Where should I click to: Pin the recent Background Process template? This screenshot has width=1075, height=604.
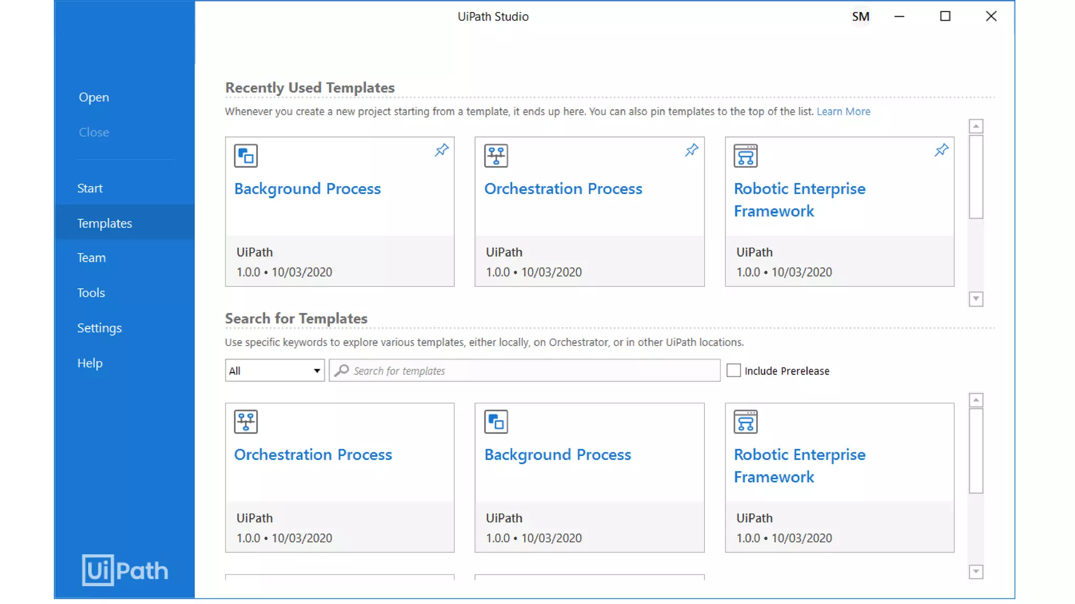[441, 150]
